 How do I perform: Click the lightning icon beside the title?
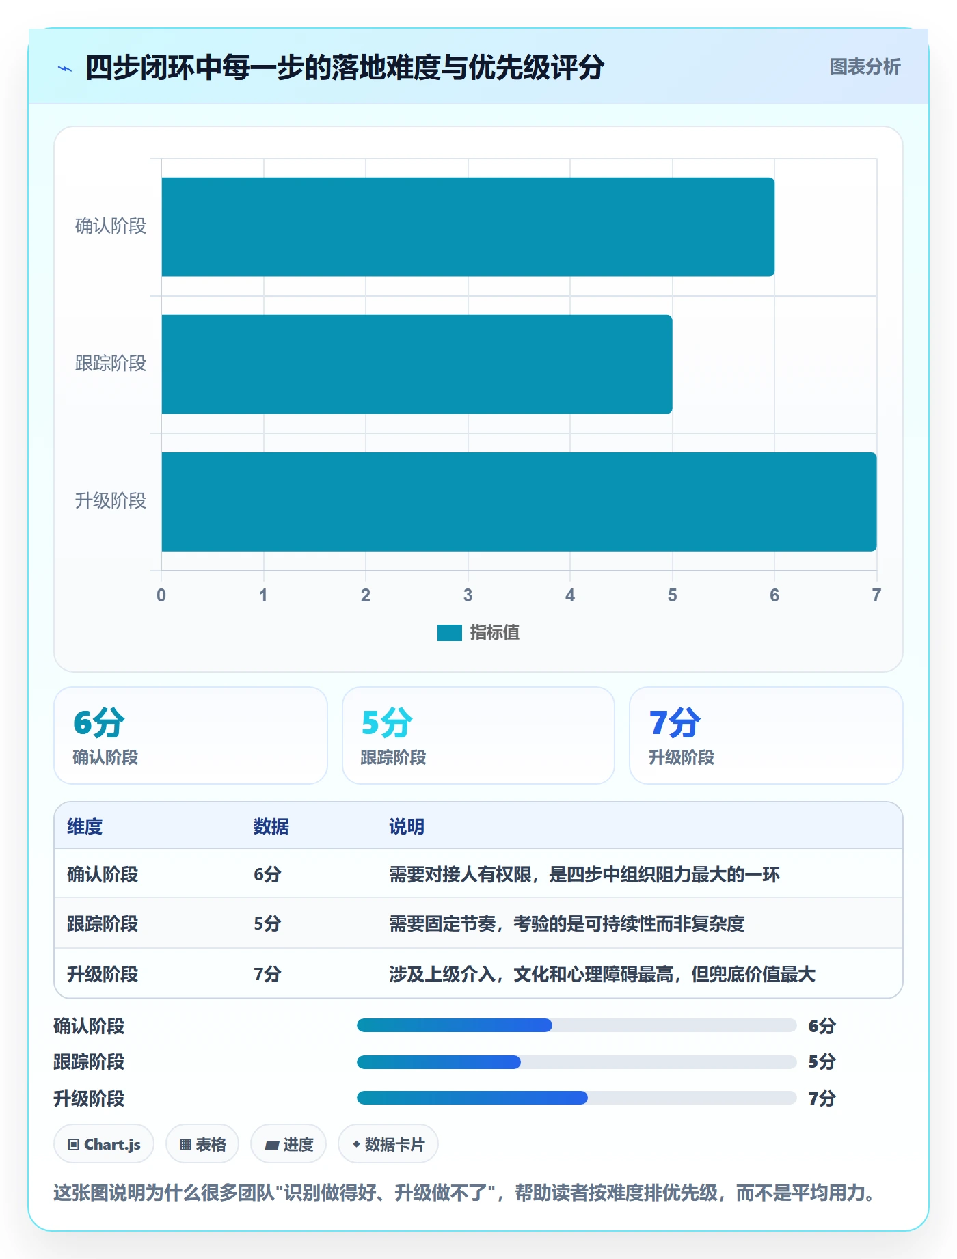pos(65,68)
